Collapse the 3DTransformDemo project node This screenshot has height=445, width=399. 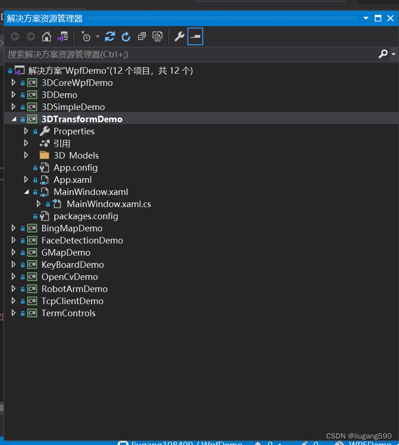point(14,119)
